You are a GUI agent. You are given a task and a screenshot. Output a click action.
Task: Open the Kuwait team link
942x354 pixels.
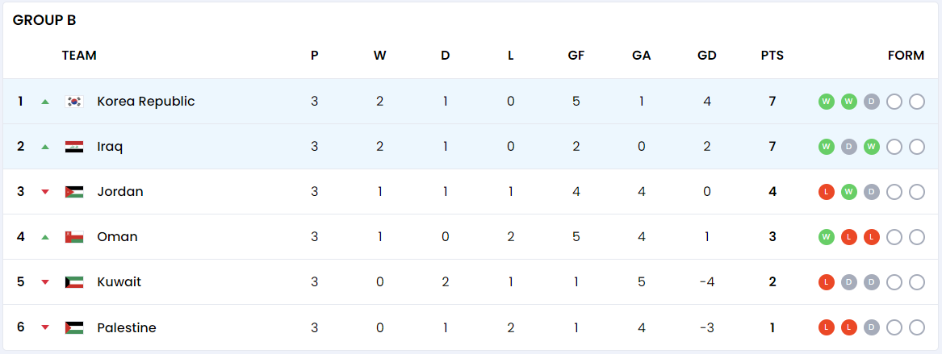pyautogui.click(x=119, y=282)
